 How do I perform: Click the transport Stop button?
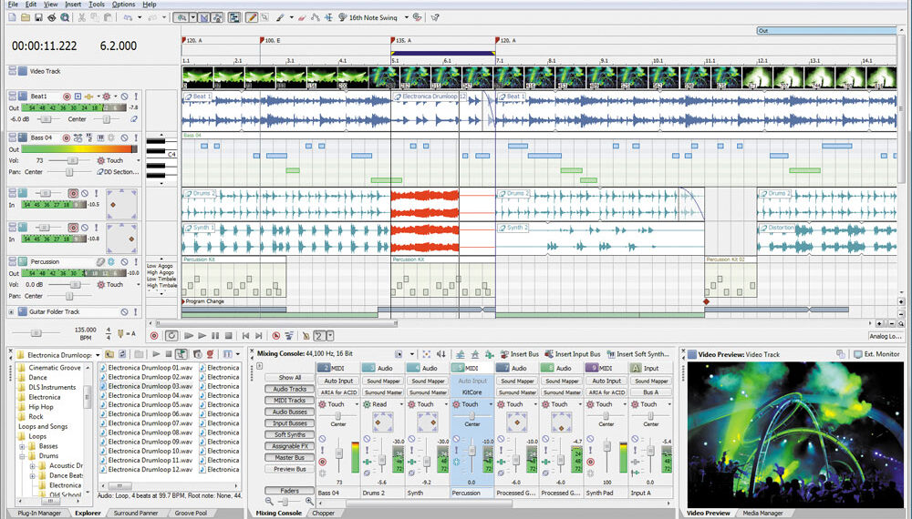(x=228, y=336)
